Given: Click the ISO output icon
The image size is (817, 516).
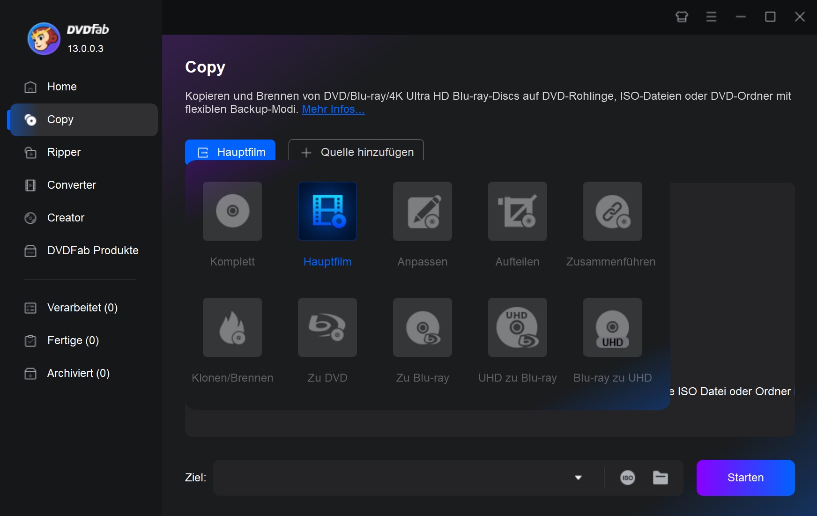Looking at the screenshot, I should point(628,478).
